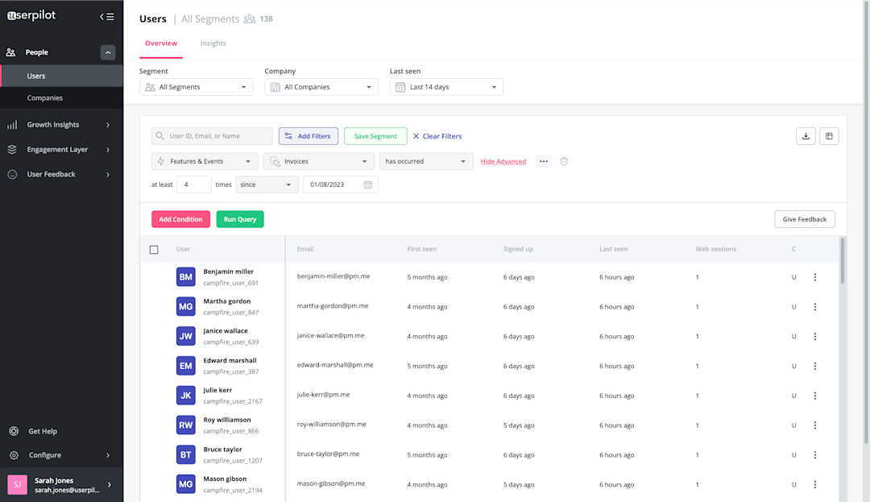Viewport: 870px width, 502px height.
Task: Open the Get Help icon in the sidebar
Action: (14, 431)
